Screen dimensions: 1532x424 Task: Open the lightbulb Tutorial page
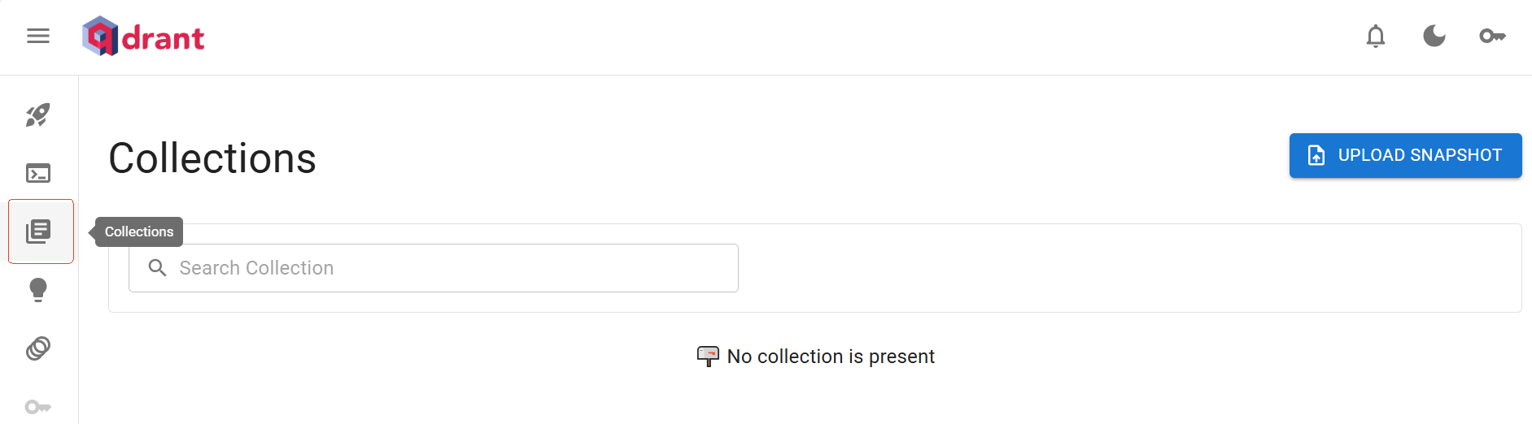click(x=38, y=290)
